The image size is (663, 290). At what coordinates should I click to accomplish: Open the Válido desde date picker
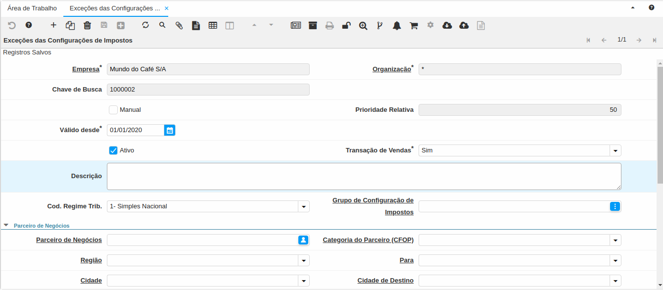click(x=170, y=130)
